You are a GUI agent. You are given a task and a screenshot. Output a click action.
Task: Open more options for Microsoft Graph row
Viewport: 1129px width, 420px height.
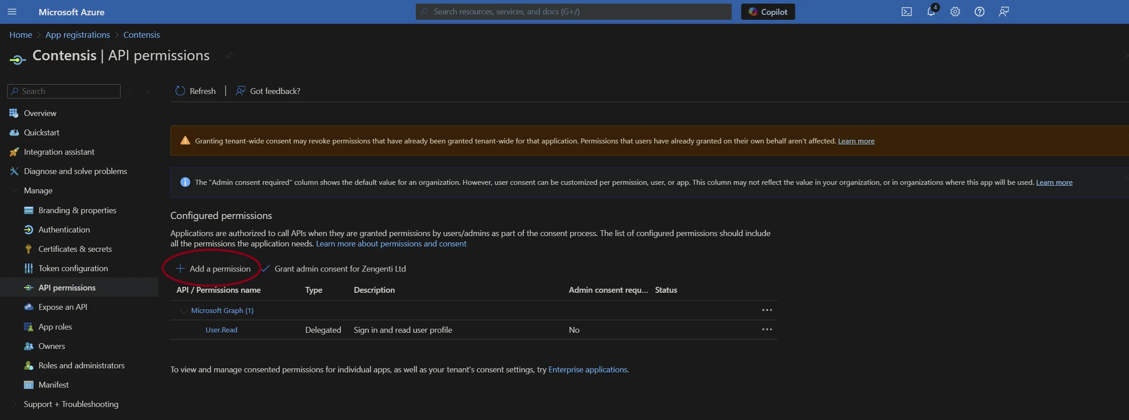(767, 310)
